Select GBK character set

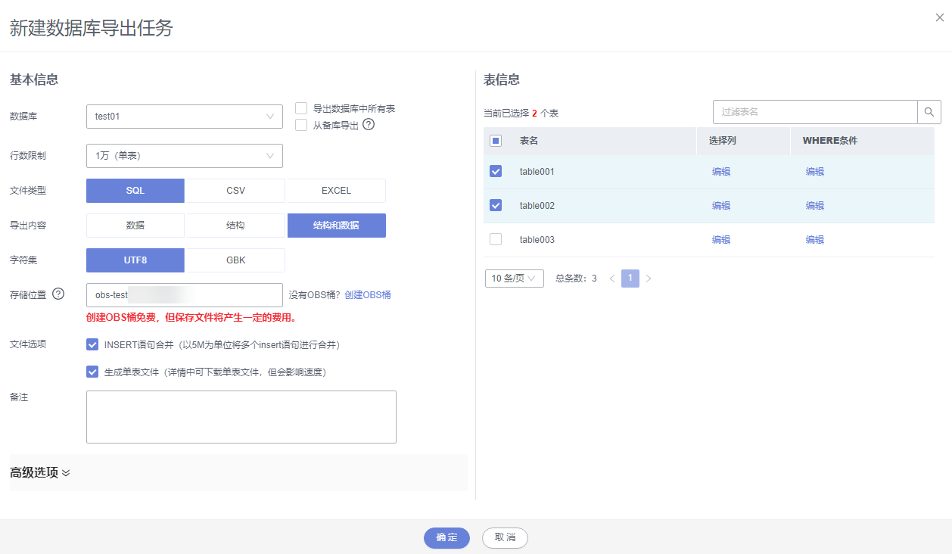(x=235, y=260)
